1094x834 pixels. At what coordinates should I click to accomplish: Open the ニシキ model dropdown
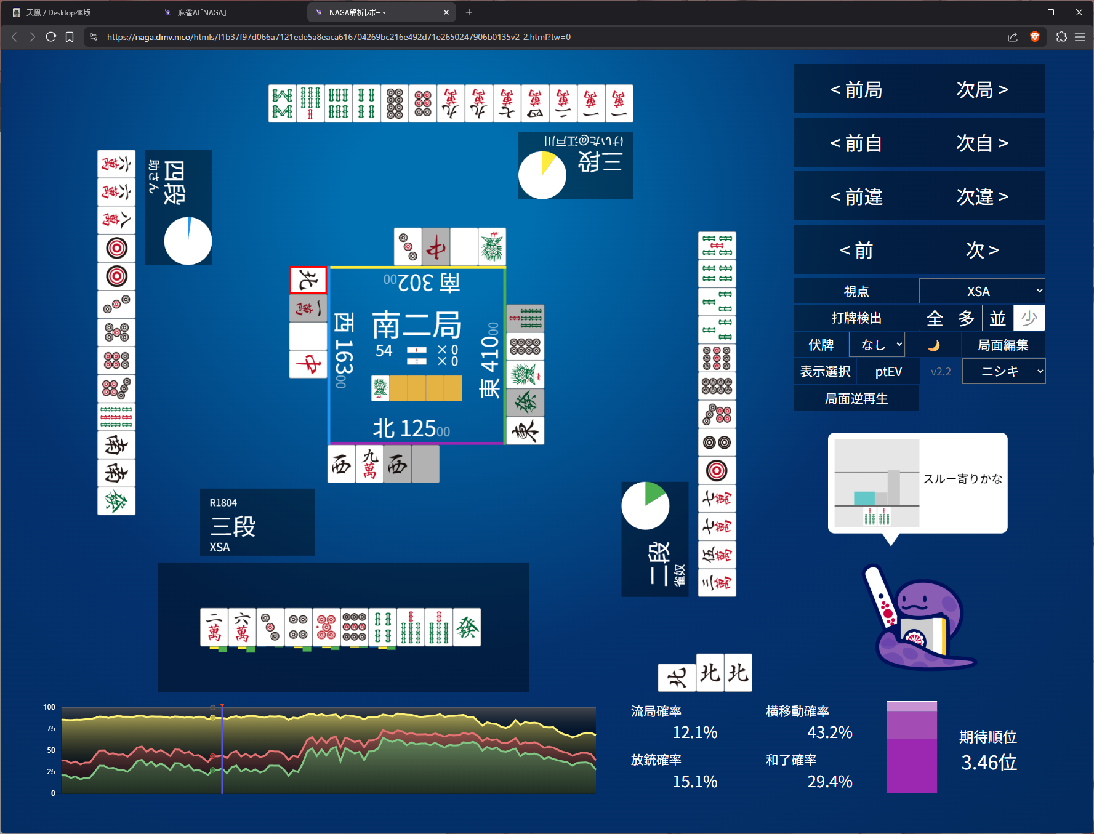pos(1004,372)
